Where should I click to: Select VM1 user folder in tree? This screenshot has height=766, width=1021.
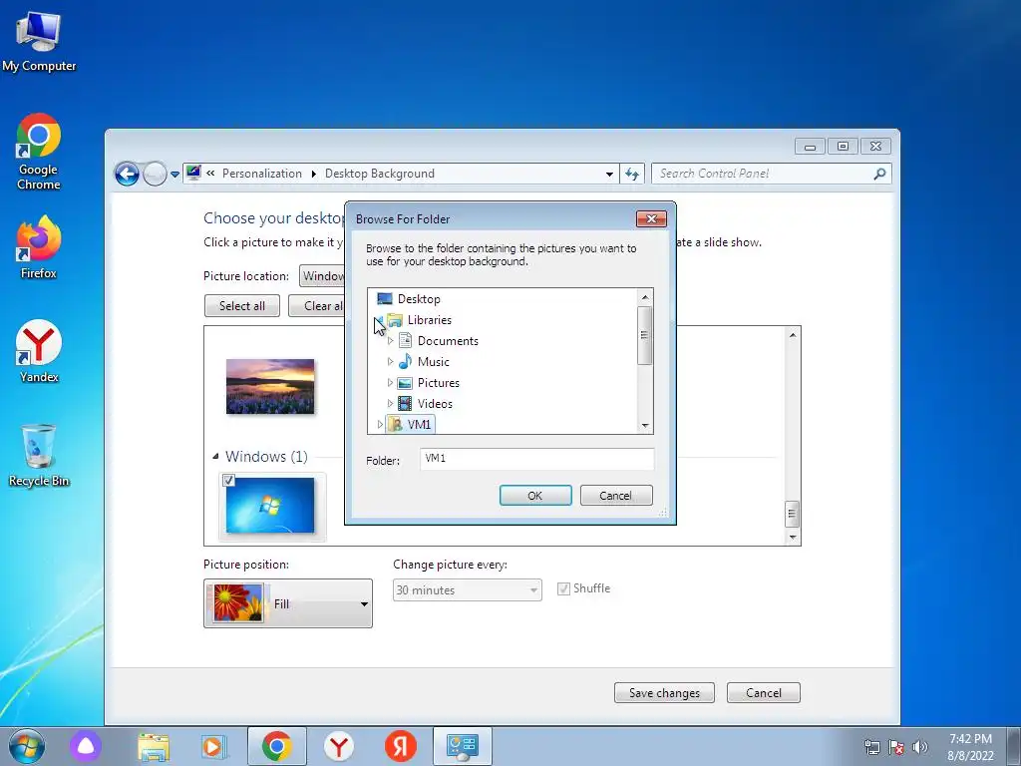(x=412, y=424)
